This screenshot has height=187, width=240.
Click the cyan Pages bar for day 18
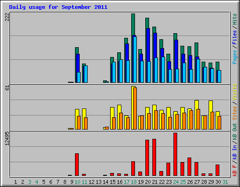pyautogui.click(x=135, y=59)
